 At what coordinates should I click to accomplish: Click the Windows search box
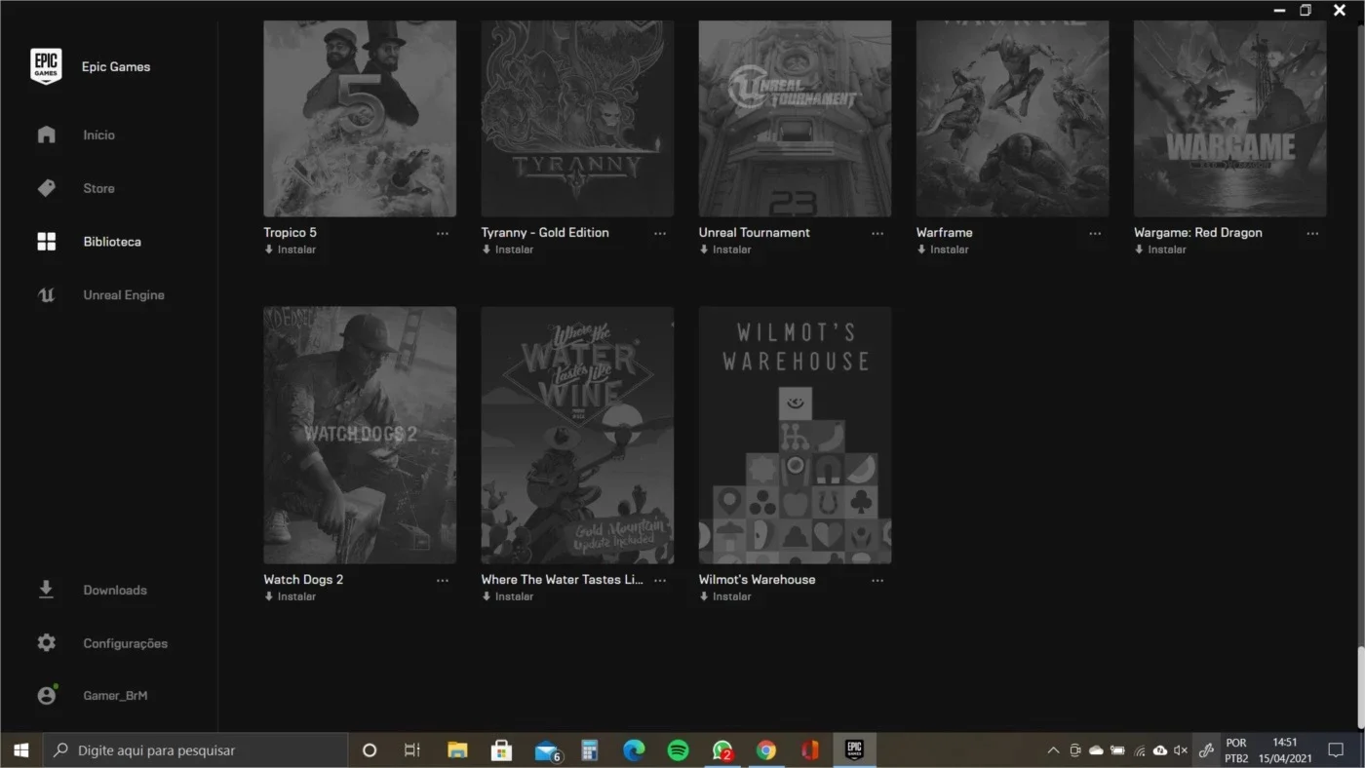(x=195, y=750)
